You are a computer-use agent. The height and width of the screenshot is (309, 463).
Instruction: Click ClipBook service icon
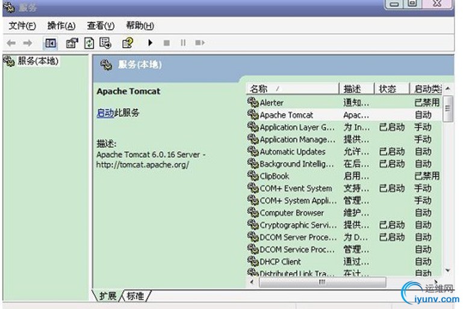[x=253, y=176]
